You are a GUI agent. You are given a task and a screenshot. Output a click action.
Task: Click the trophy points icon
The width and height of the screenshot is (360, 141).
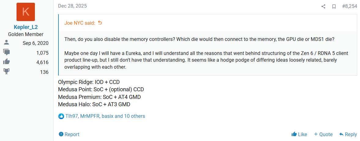pos(6,72)
